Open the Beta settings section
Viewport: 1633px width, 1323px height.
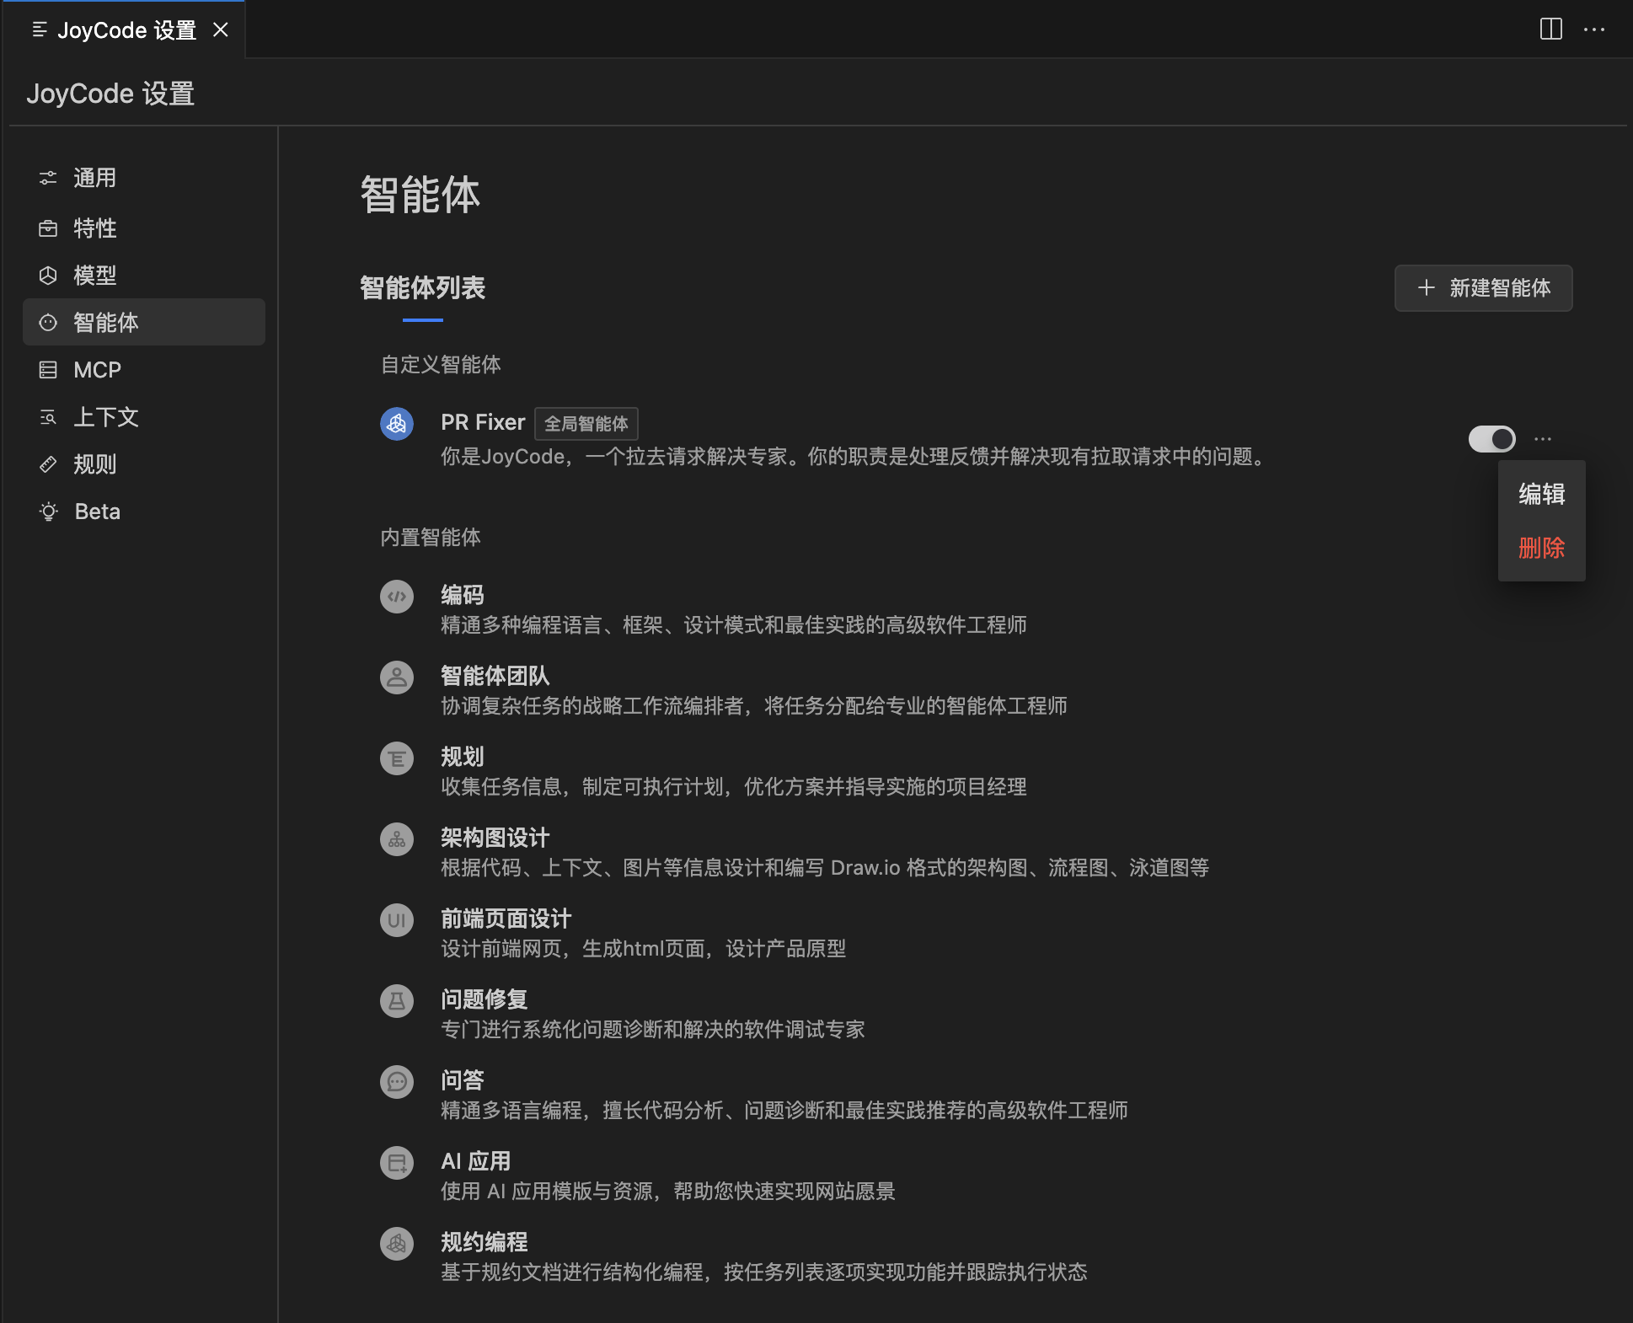(x=96, y=511)
